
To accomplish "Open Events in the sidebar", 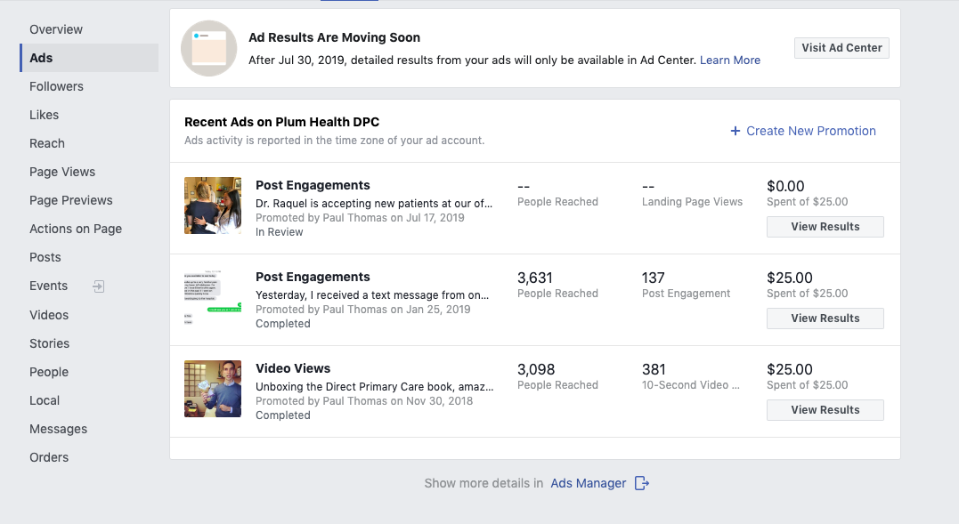I will point(48,286).
